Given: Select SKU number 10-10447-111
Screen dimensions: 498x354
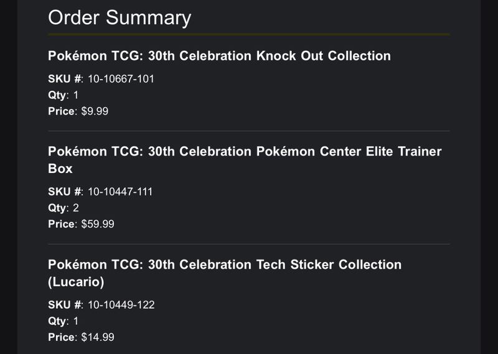Looking at the screenshot, I should tap(120, 192).
